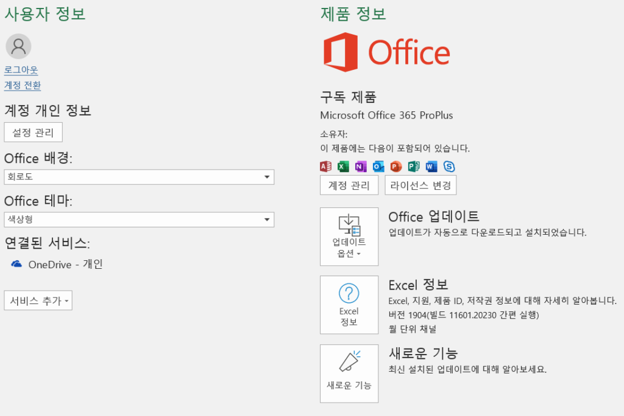Click the OneNote app icon

tap(361, 166)
